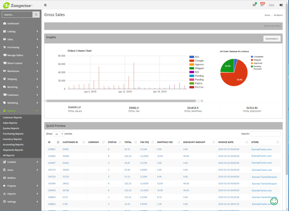Toggle the Completed entry in pie chart legend
Viewport: 289px width, 211px height.
coord(257,57)
